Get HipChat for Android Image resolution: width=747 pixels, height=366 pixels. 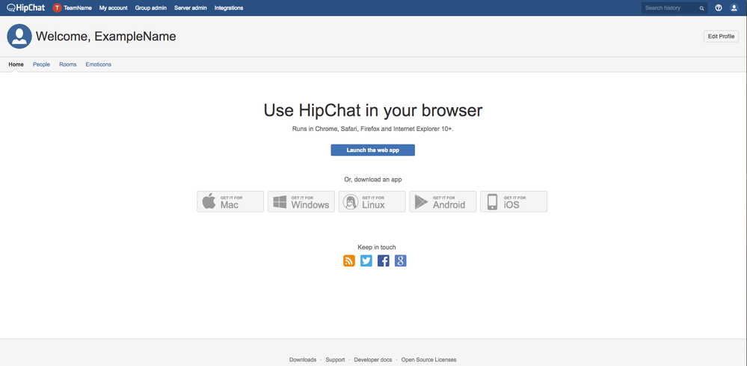pyautogui.click(x=443, y=201)
